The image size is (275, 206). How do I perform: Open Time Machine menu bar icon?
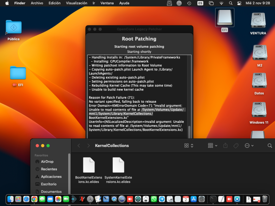(189, 3)
